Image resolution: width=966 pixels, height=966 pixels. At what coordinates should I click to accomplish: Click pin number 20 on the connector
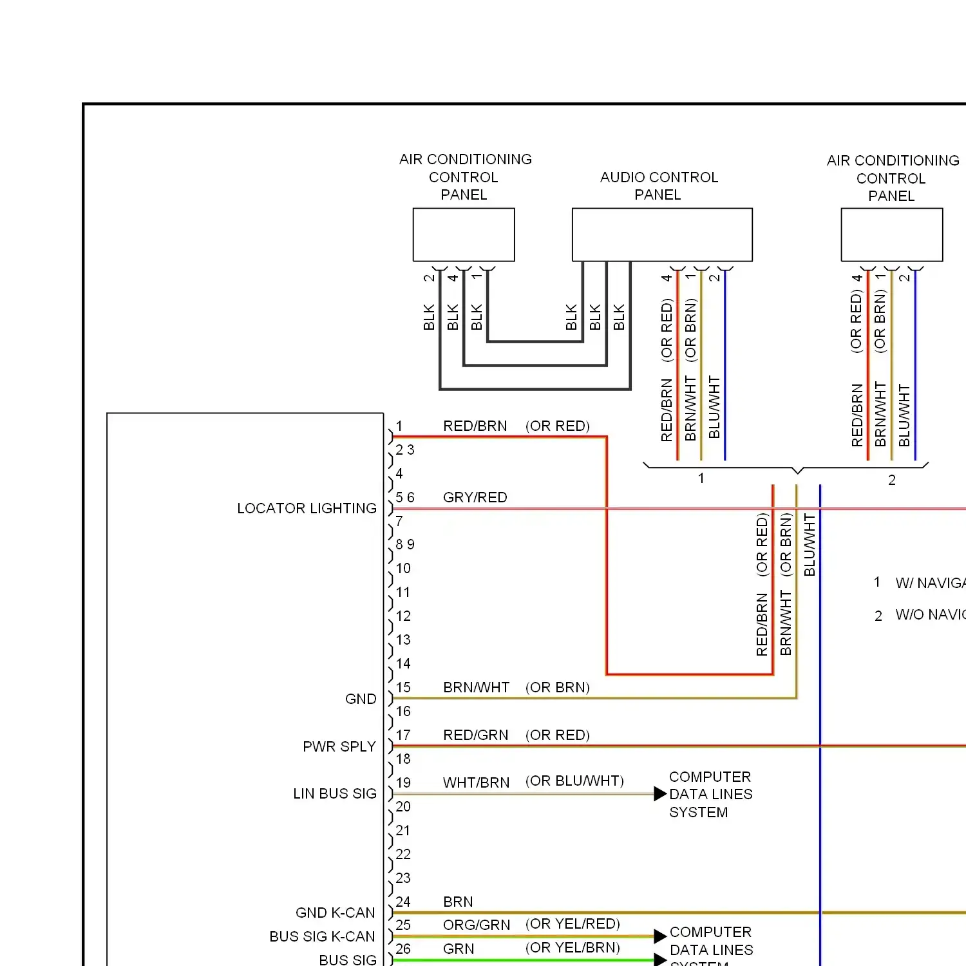(x=403, y=806)
